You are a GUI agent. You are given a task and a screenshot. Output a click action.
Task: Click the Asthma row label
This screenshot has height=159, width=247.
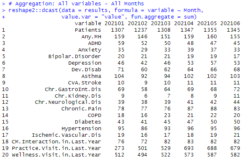click(x=91, y=76)
